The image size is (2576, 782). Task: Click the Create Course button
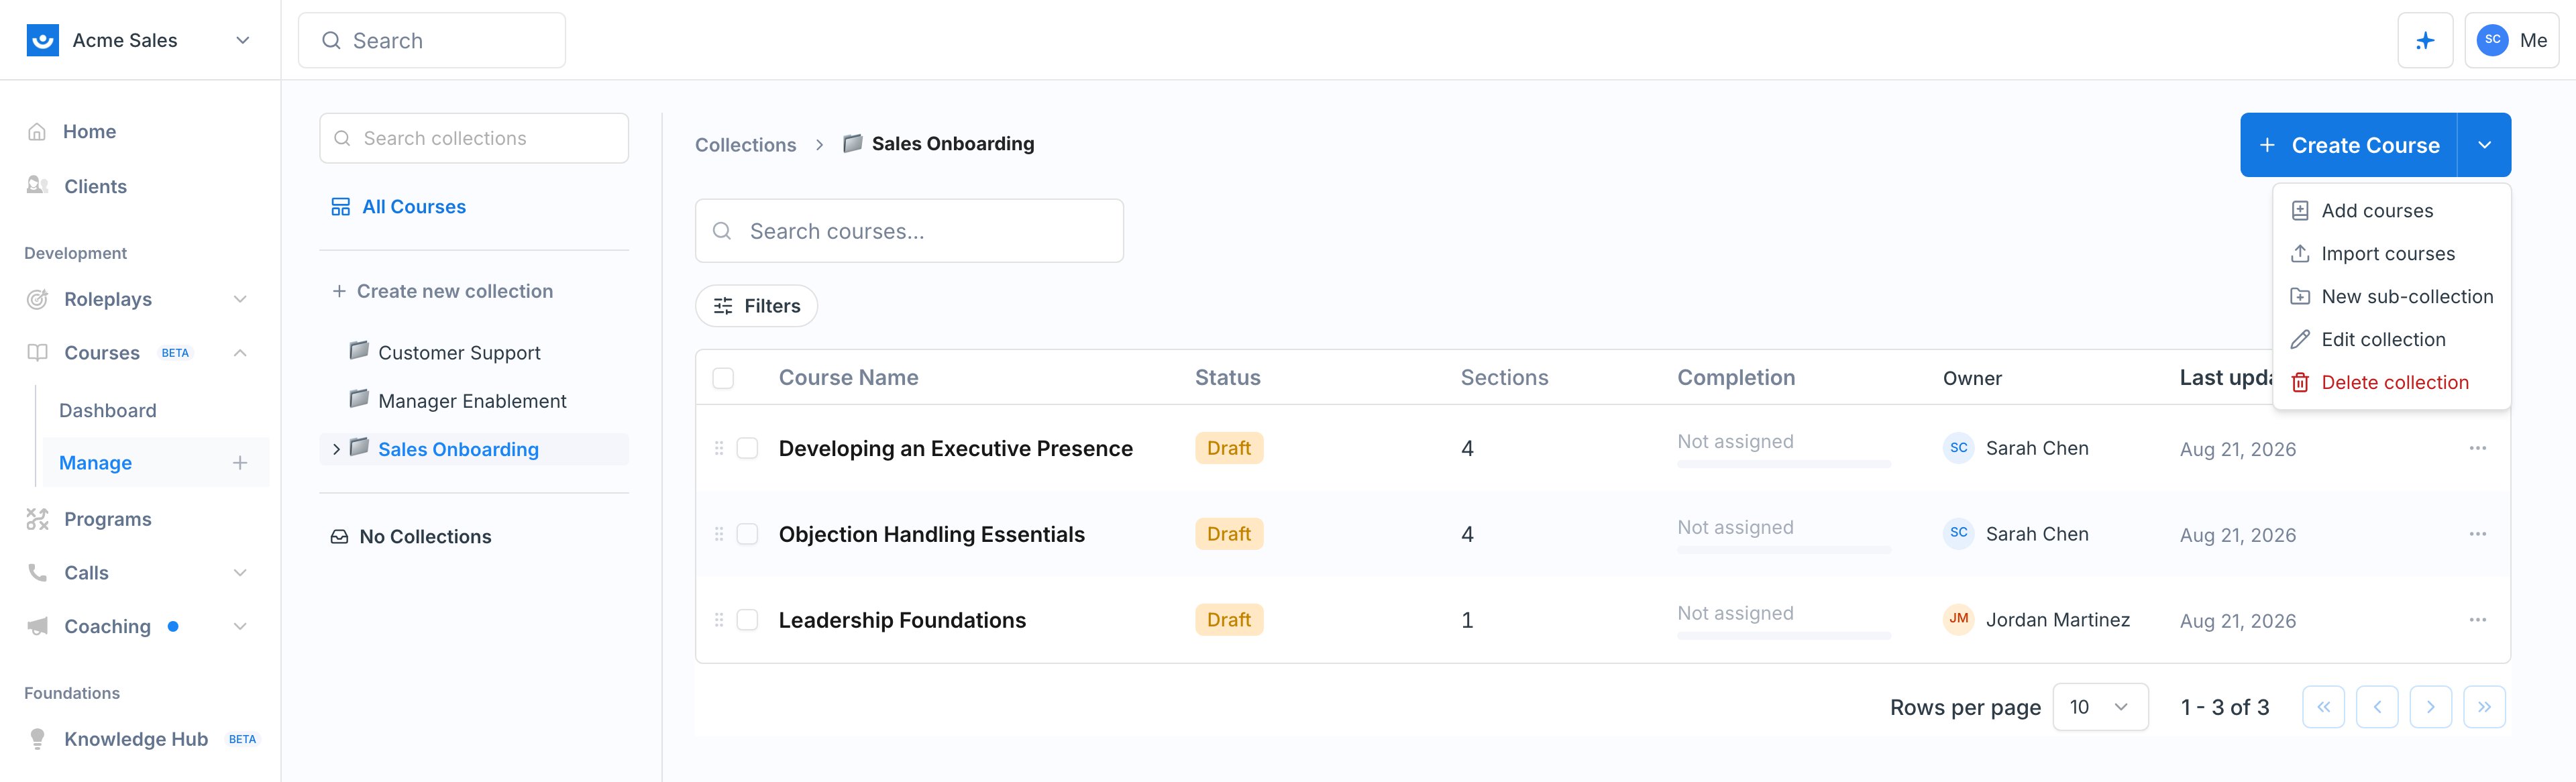click(x=2349, y=145)
